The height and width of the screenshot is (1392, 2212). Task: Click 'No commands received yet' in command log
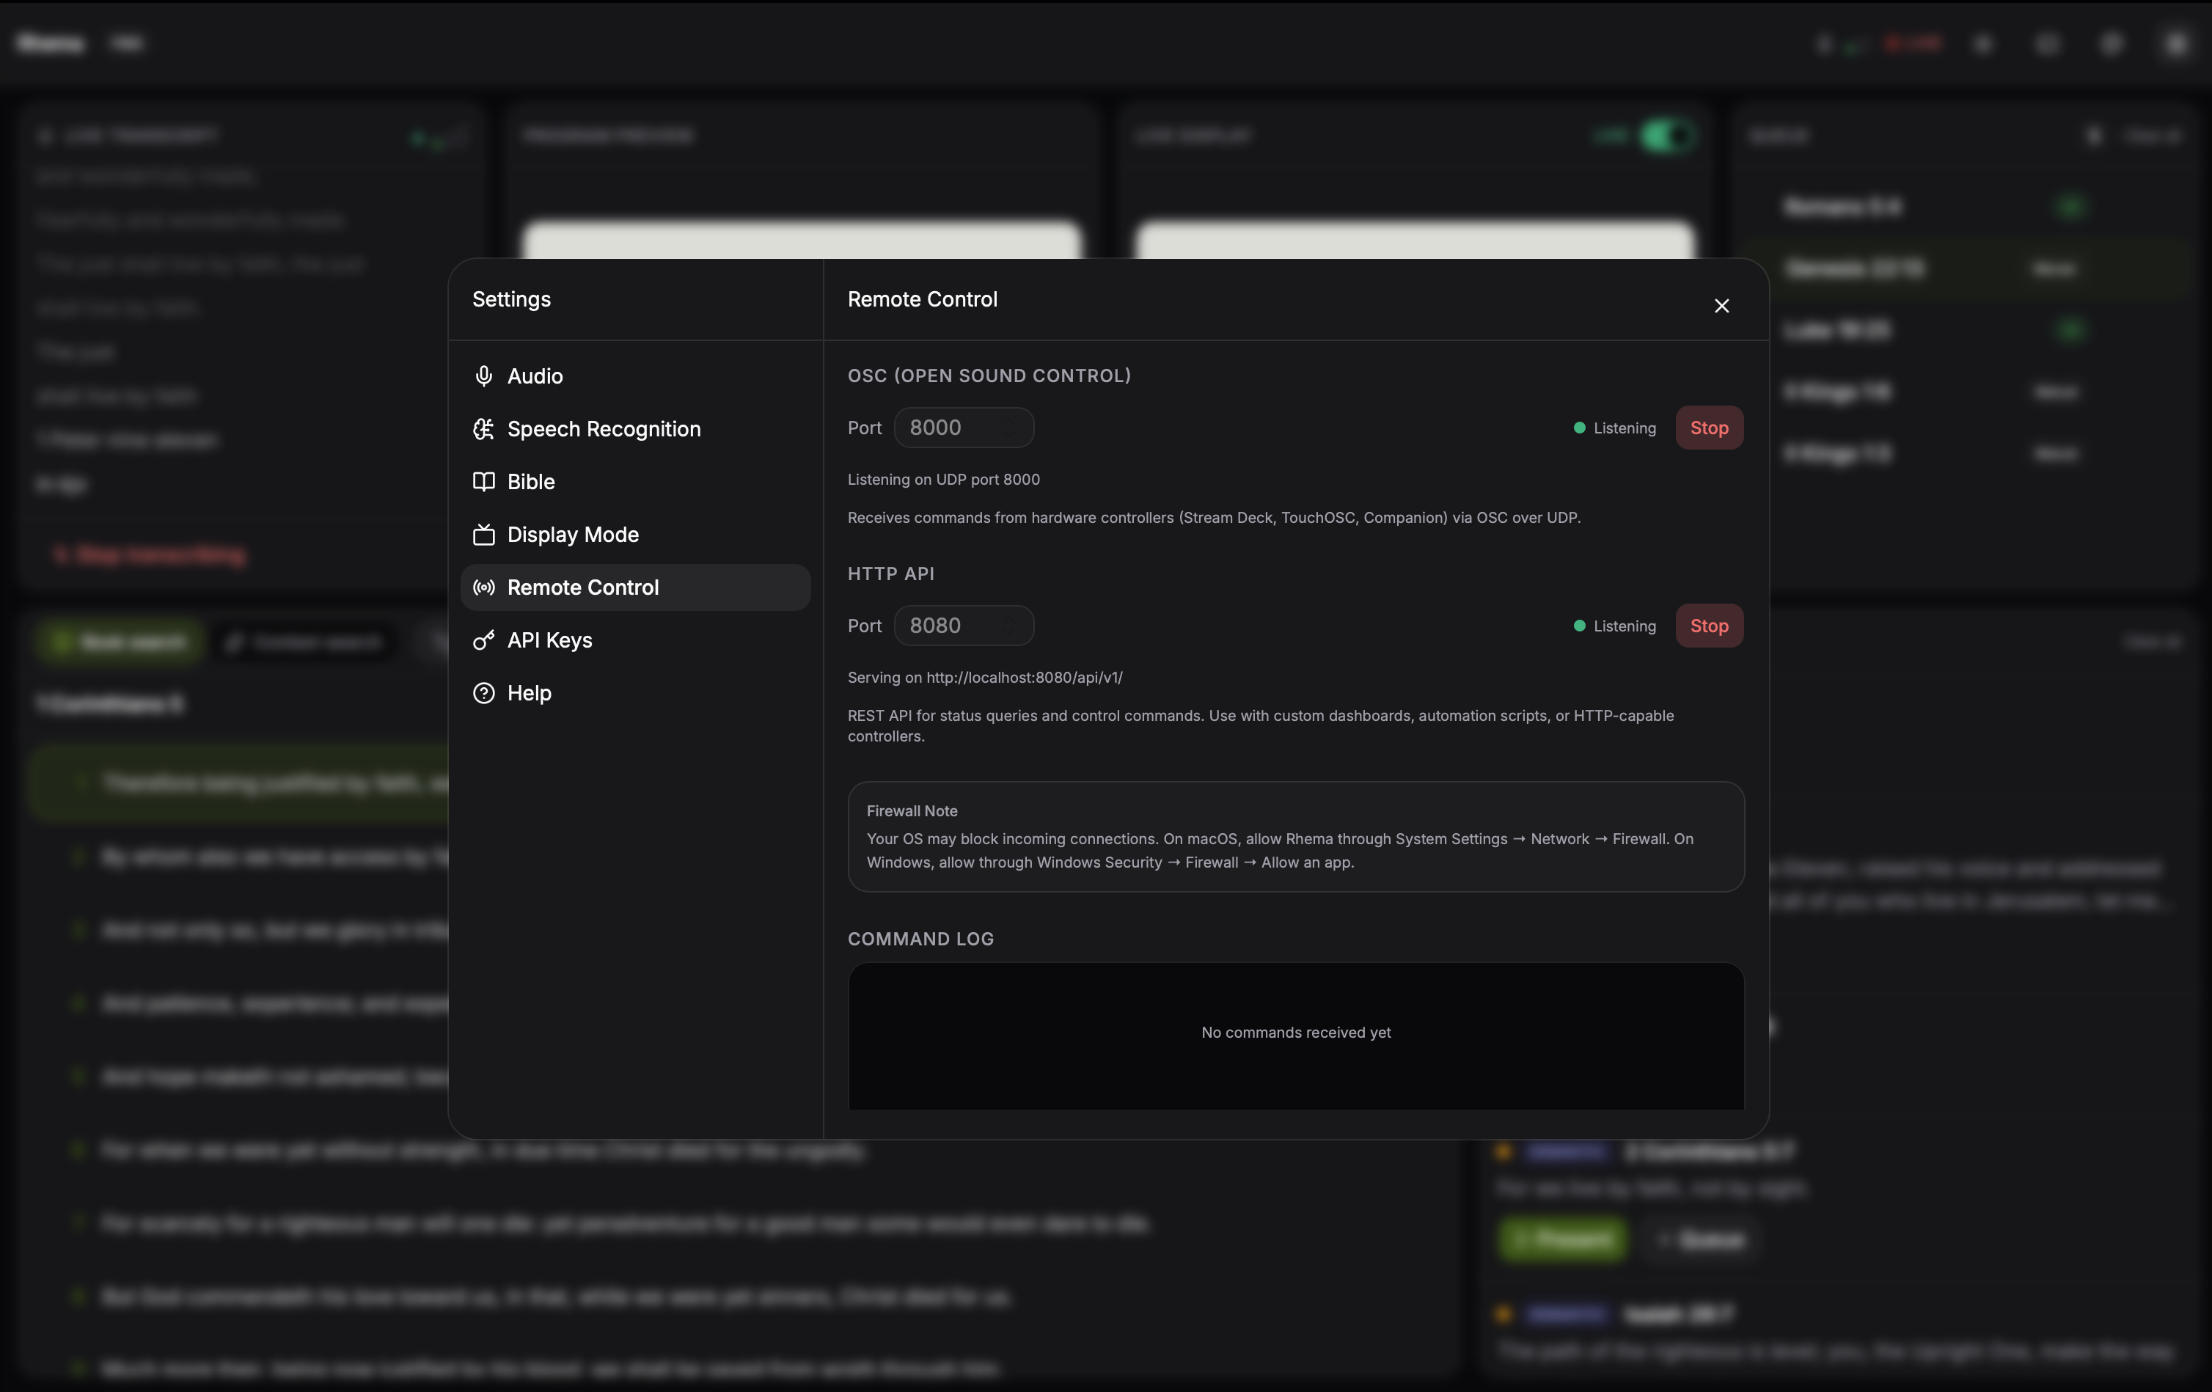click(x=1295, y=1033)
